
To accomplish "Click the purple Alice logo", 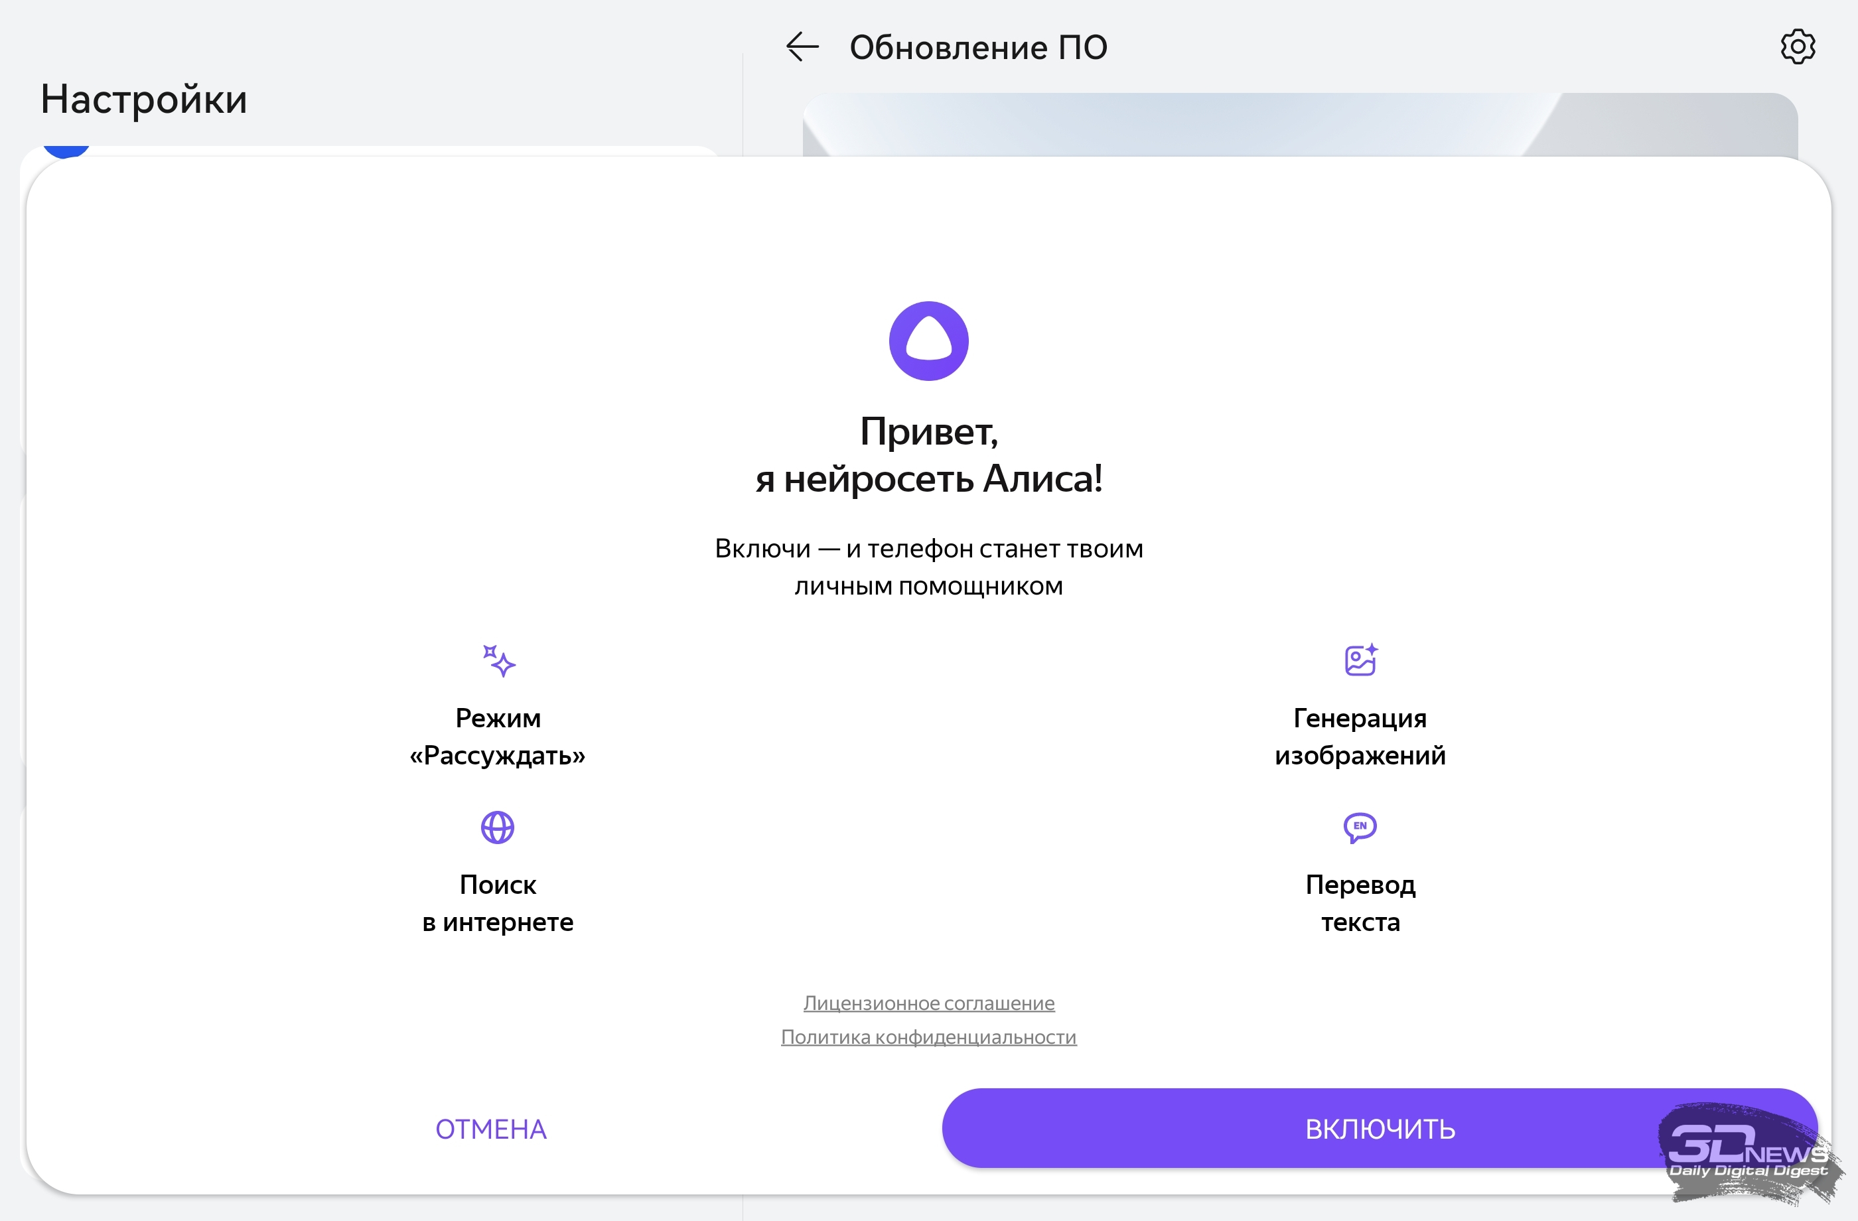I will coord(928,341).
